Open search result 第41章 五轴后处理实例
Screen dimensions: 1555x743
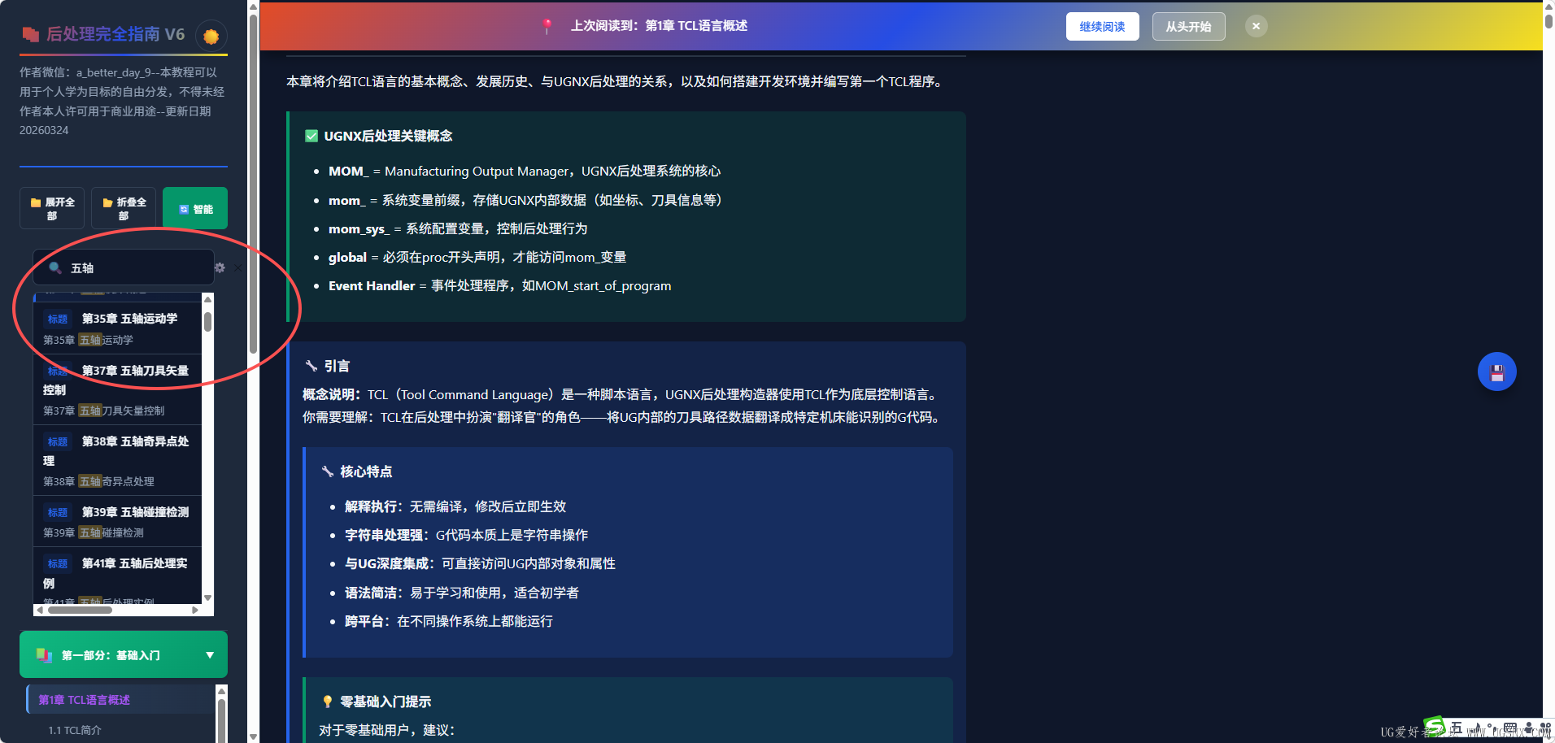coord(118,576)
